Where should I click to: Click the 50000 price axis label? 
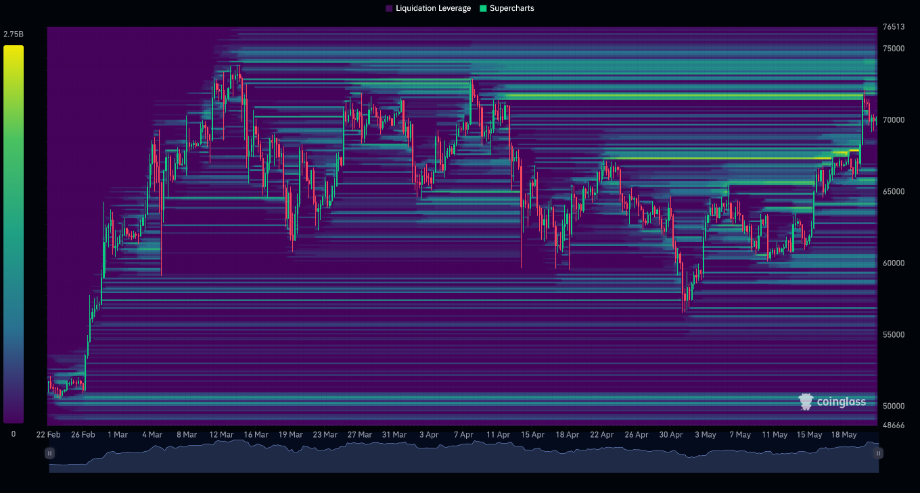coord(894,407)
